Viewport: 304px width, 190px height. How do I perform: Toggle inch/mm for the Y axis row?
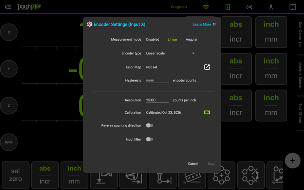271,69
